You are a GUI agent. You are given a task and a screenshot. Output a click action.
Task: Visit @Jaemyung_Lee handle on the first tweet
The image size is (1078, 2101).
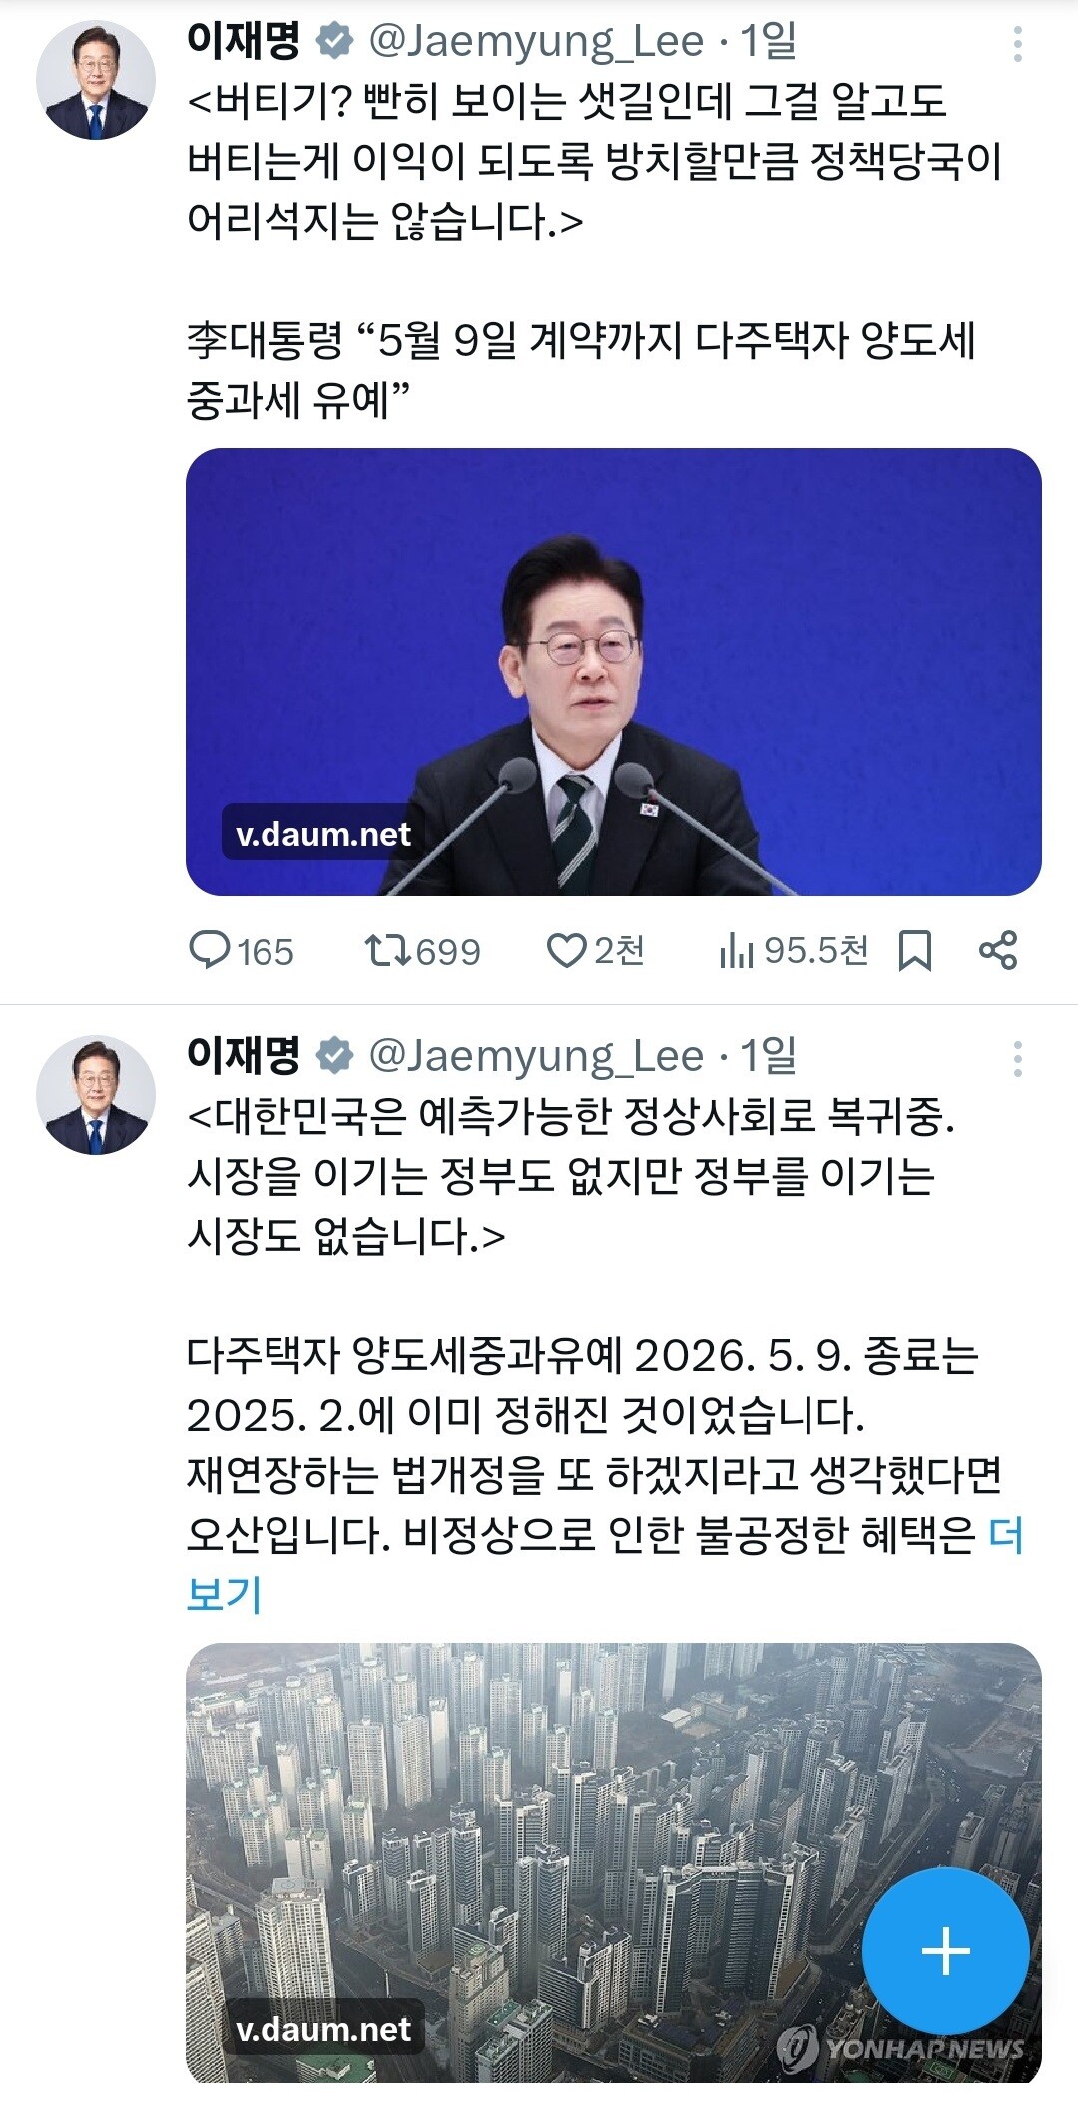pos(537,42)
